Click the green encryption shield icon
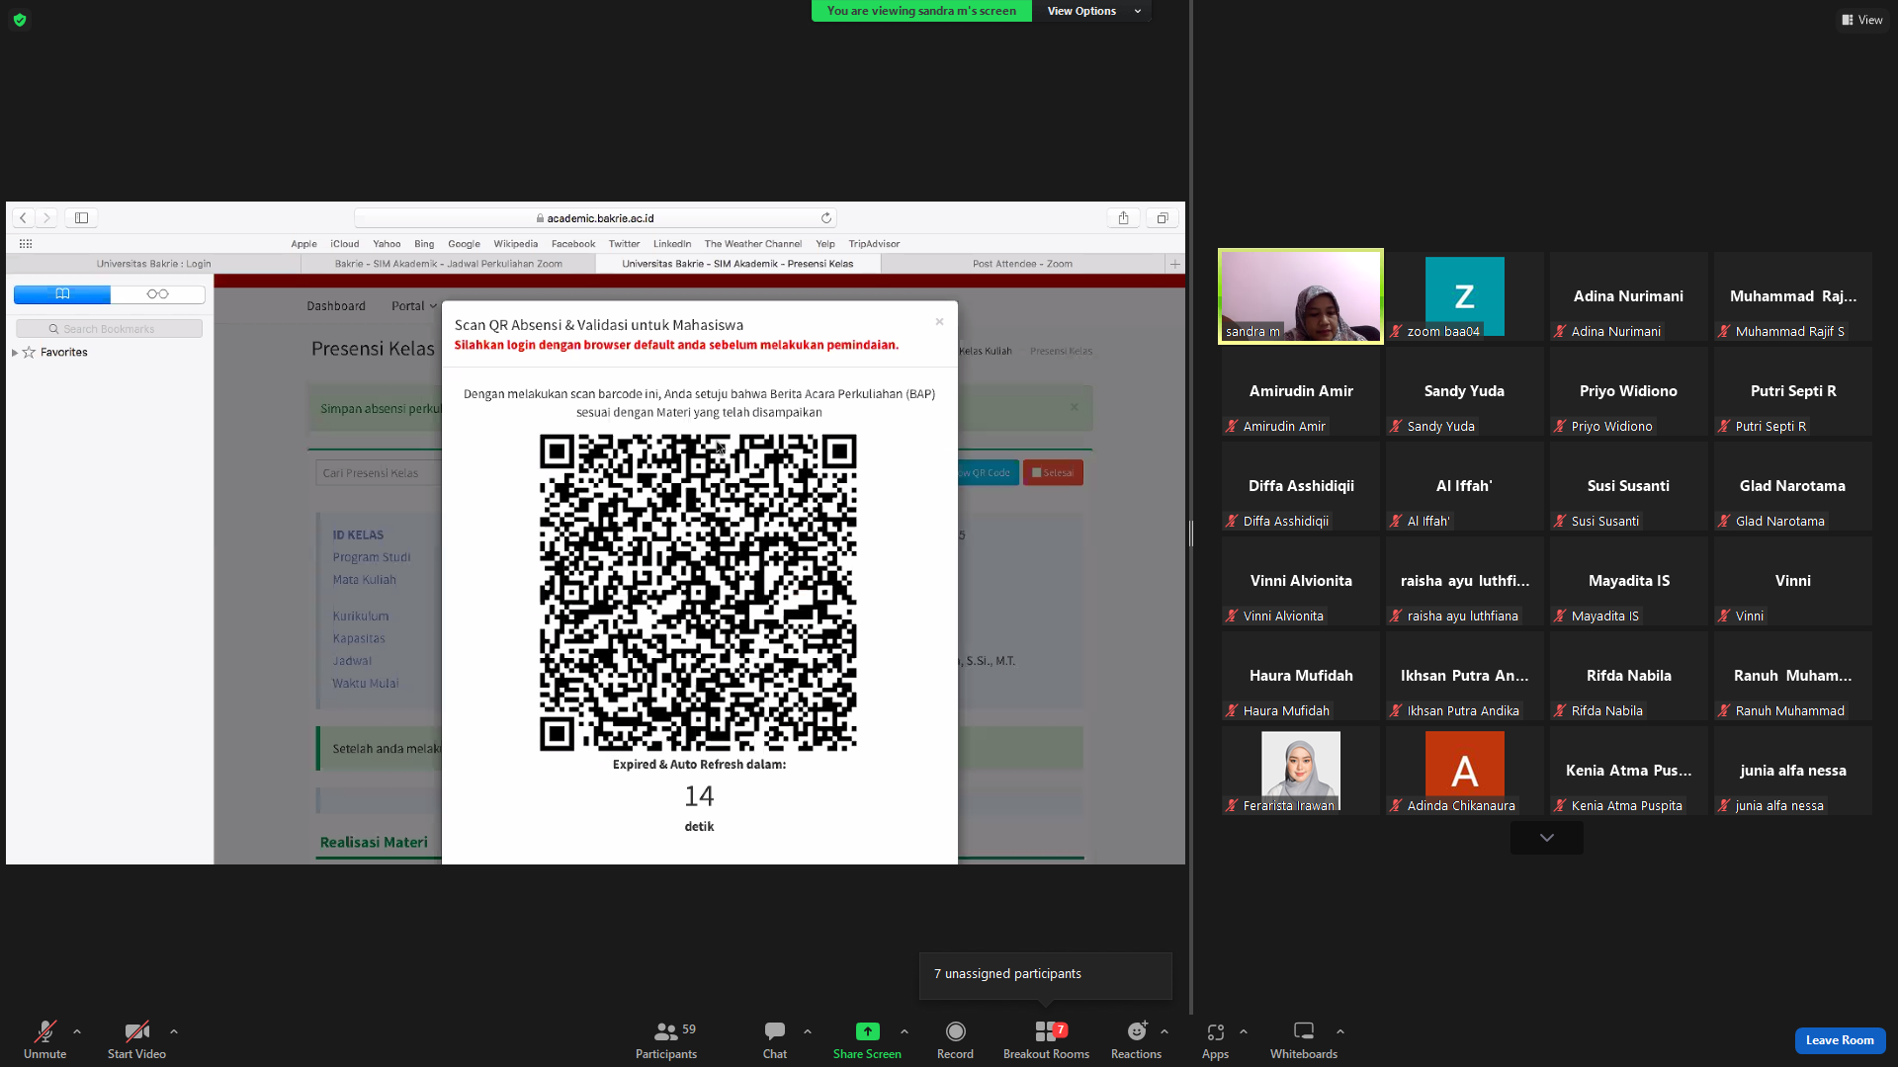The width and height of the screenshot is (1898, 1067). click(20, 20)
